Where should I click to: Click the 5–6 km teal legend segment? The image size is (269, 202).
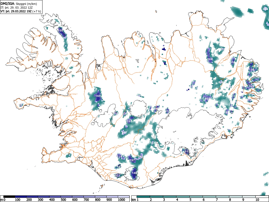coord(196,197)
